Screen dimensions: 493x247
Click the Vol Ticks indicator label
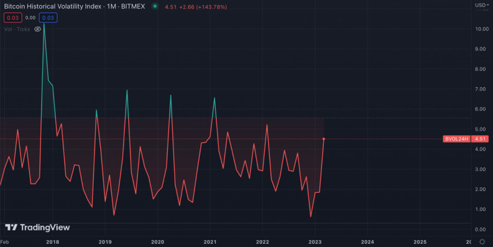(x=18, y=29)
